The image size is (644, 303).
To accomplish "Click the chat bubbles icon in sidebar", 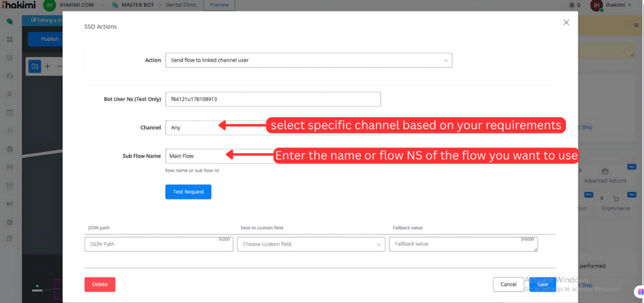I will coord(9,21).
